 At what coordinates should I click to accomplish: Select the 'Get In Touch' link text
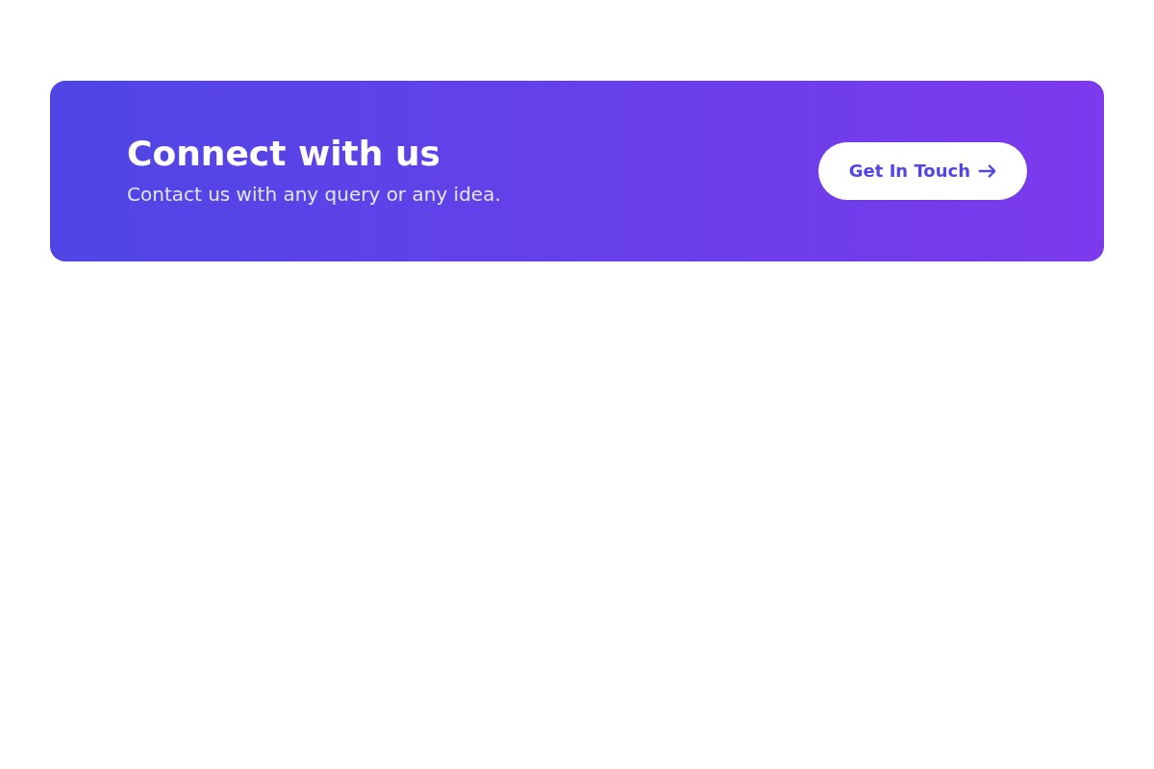[909, 171]
